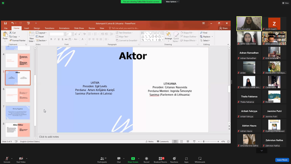Open Section dropdown in Slides group
This screenshot has width=291, height=164.
(x=41, y=41)
